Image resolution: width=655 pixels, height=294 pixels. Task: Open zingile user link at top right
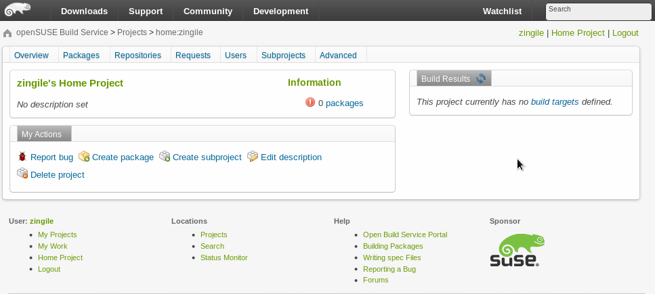pos(531,33)
